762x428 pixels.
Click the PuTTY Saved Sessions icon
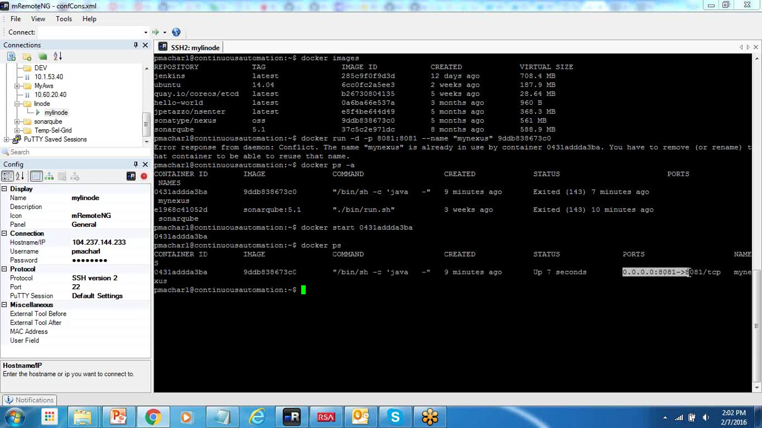click(x=17, y=139)
